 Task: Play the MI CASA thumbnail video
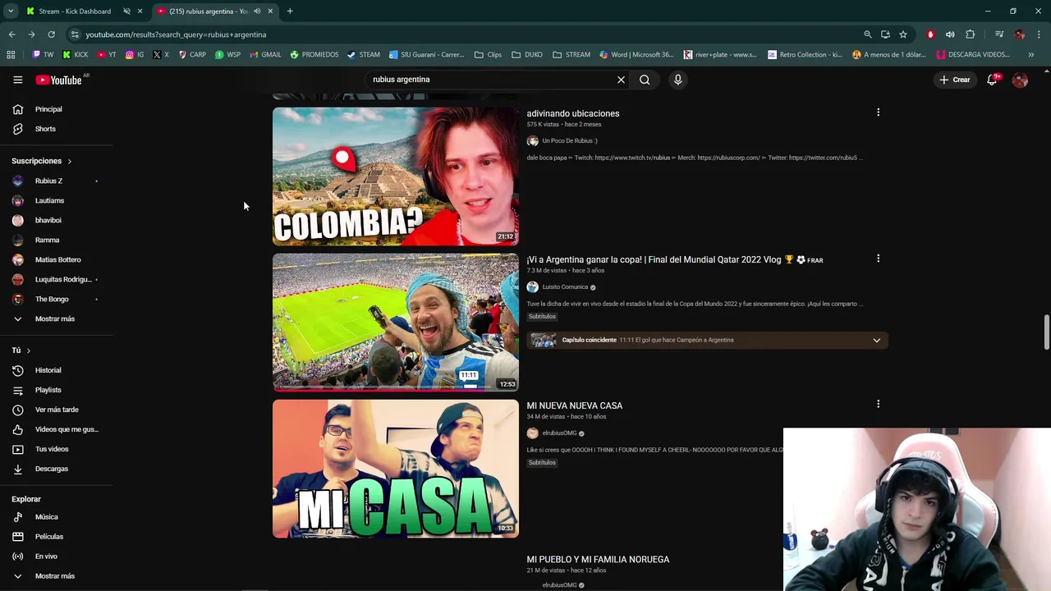pos(396,469)
